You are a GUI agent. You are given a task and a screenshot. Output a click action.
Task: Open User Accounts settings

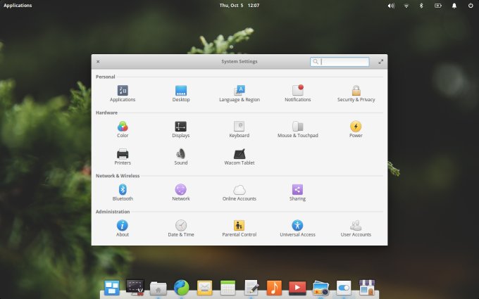356,229
